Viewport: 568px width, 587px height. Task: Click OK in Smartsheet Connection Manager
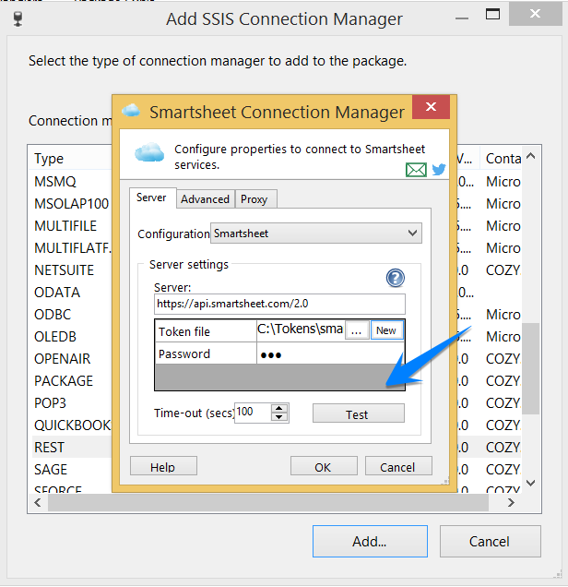pos(324,466)
